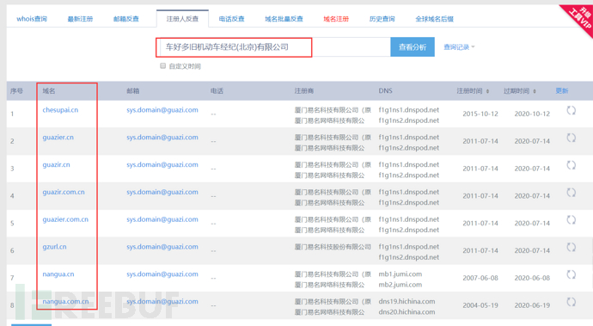The width and height of the screenshot is (593, 326).
Task: Refresh the gzurl.cn row record
Action: point(571,247)
